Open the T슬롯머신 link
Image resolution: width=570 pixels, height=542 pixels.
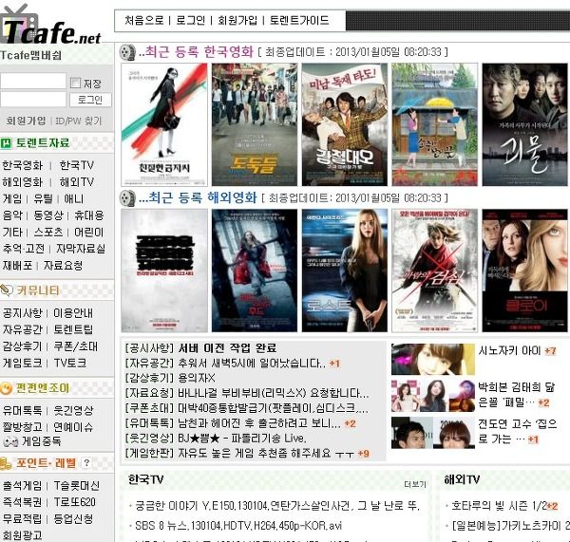click(77, 486)
